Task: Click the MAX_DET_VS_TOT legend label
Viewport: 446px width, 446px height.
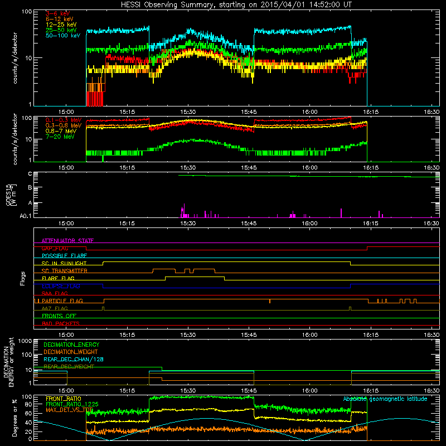Action: pos(69,410)
